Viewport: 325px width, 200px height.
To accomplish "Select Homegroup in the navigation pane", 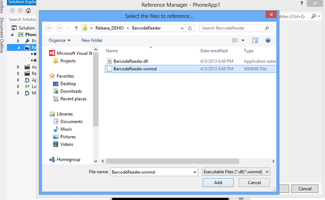I will point(65,159).
